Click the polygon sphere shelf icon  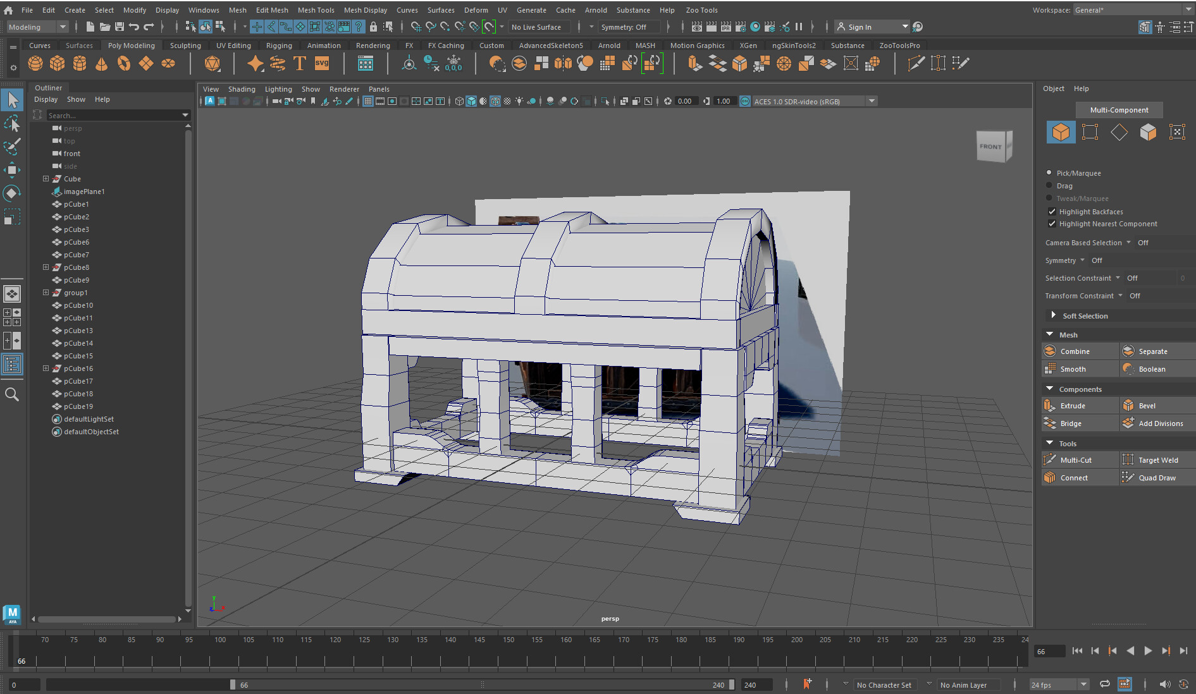click(x=35, y=63)
